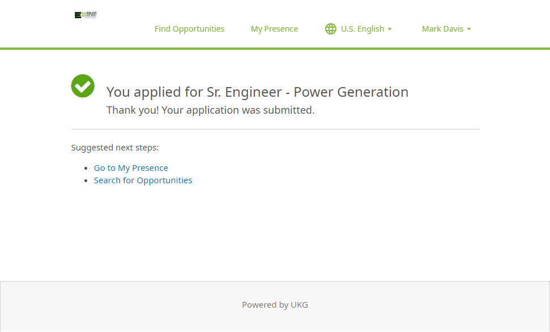Click the green bar under the navigation header
This screenshot has width=550, height=332.
[275, 49]
